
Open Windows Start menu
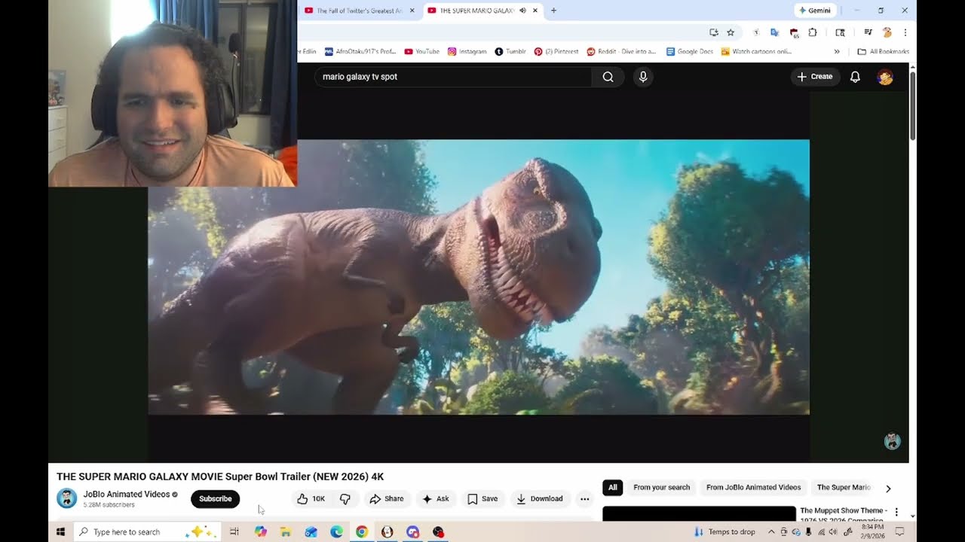click(61, 531)
